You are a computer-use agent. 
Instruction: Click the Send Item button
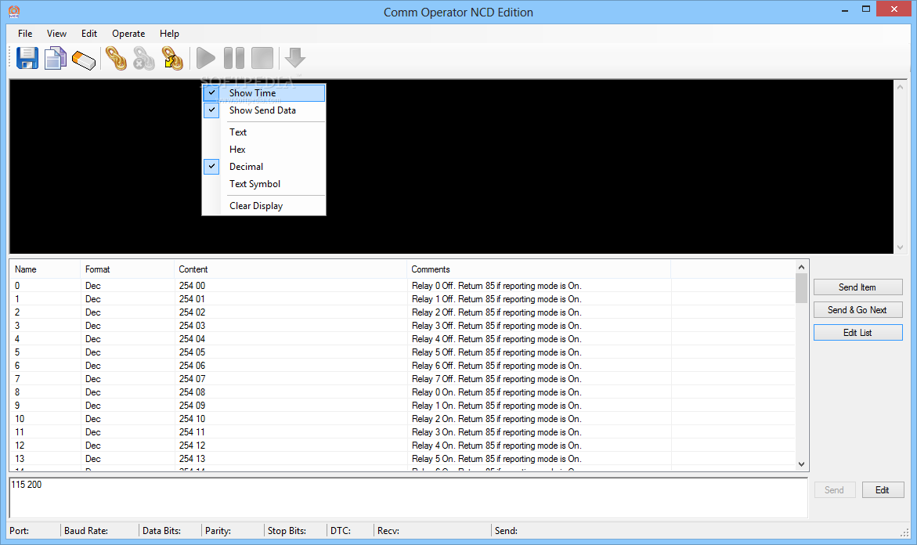click(x=857, y=287)
